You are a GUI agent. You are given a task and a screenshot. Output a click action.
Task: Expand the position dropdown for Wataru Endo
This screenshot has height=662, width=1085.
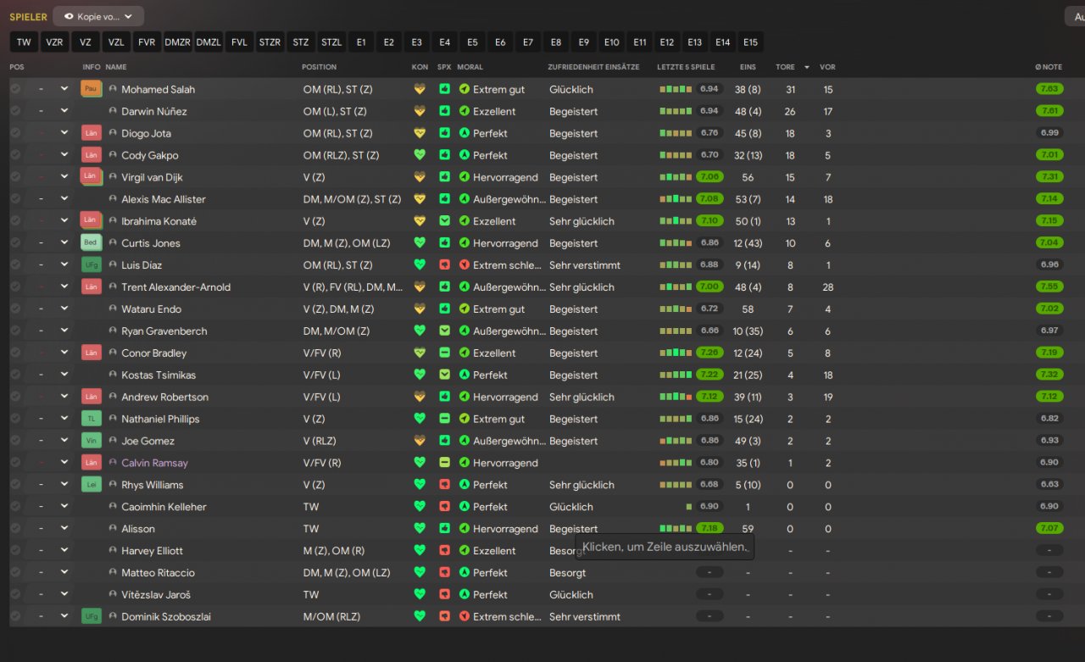click(64, 309)
